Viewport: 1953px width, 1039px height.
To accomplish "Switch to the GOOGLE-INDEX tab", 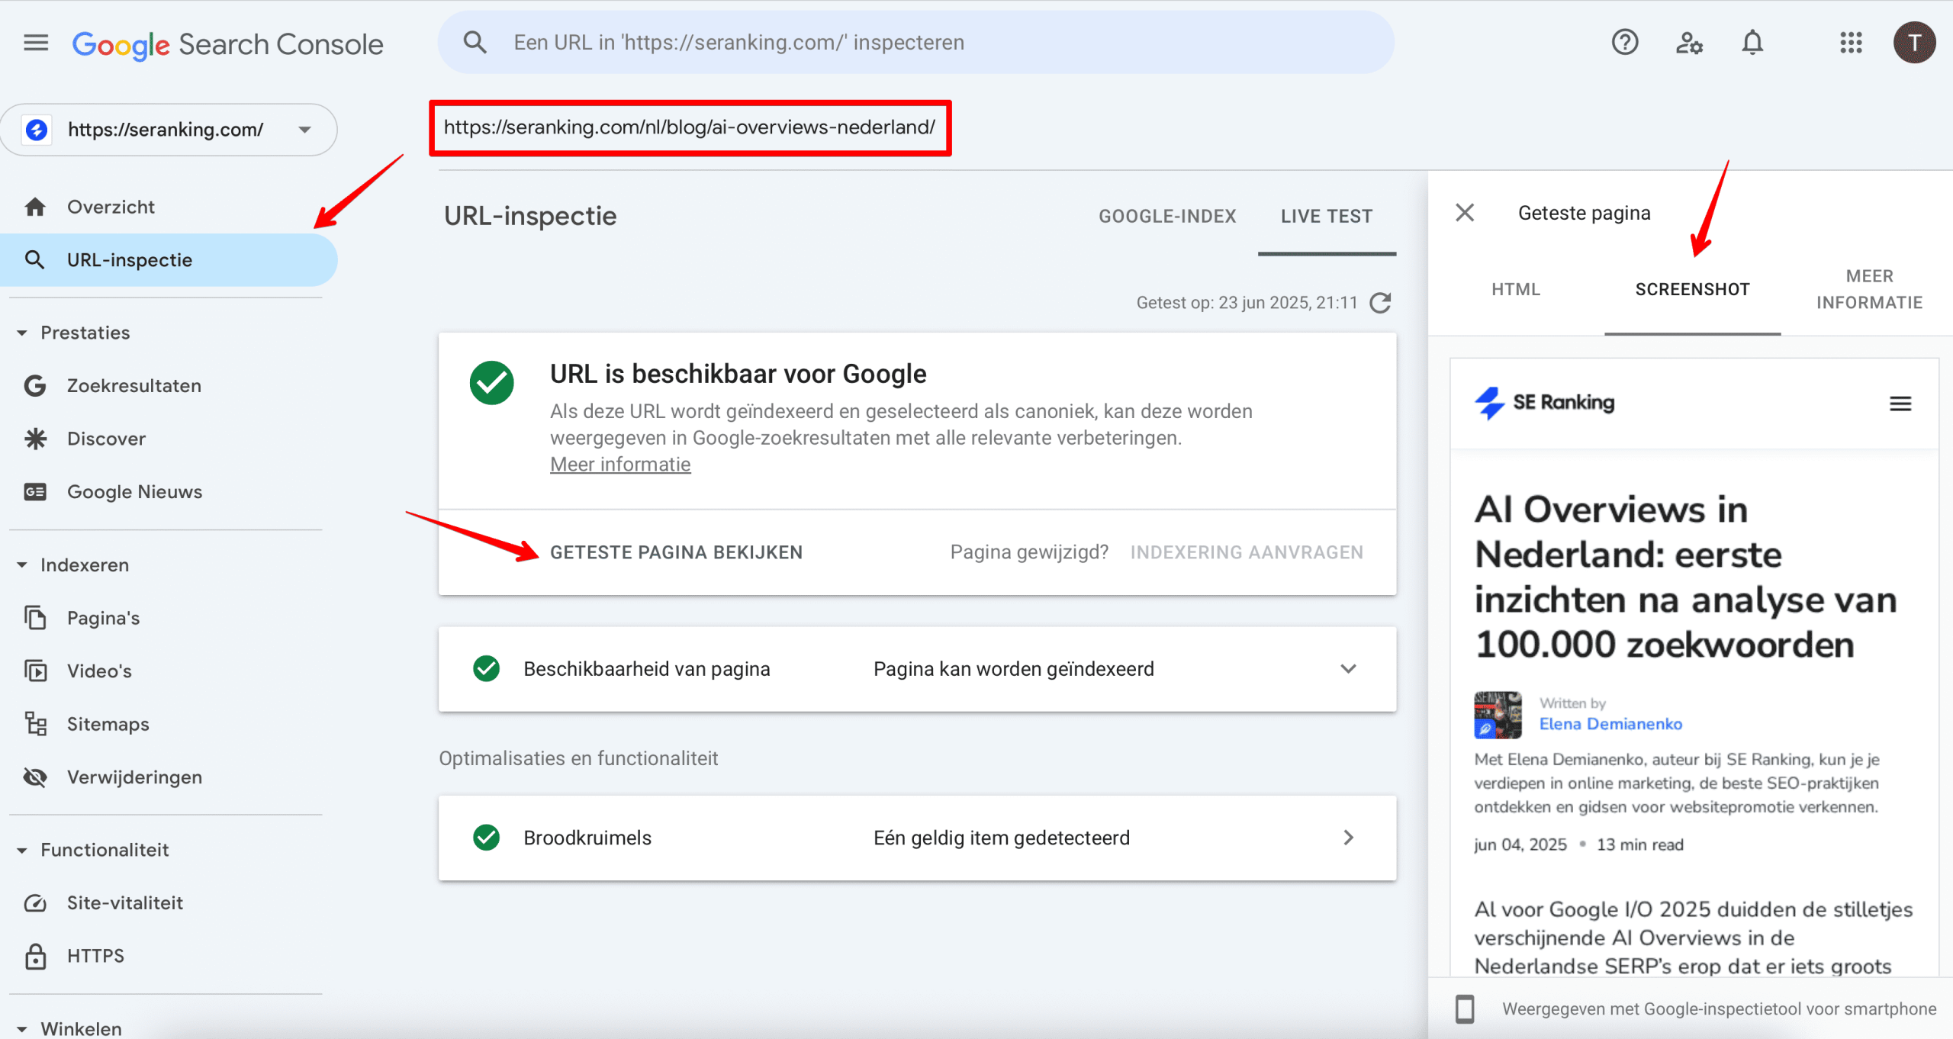I will [1167, 217].
